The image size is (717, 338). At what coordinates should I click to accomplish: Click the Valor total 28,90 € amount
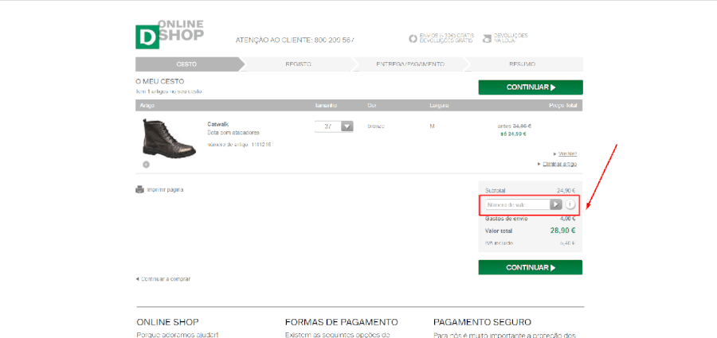click(562, 231)
